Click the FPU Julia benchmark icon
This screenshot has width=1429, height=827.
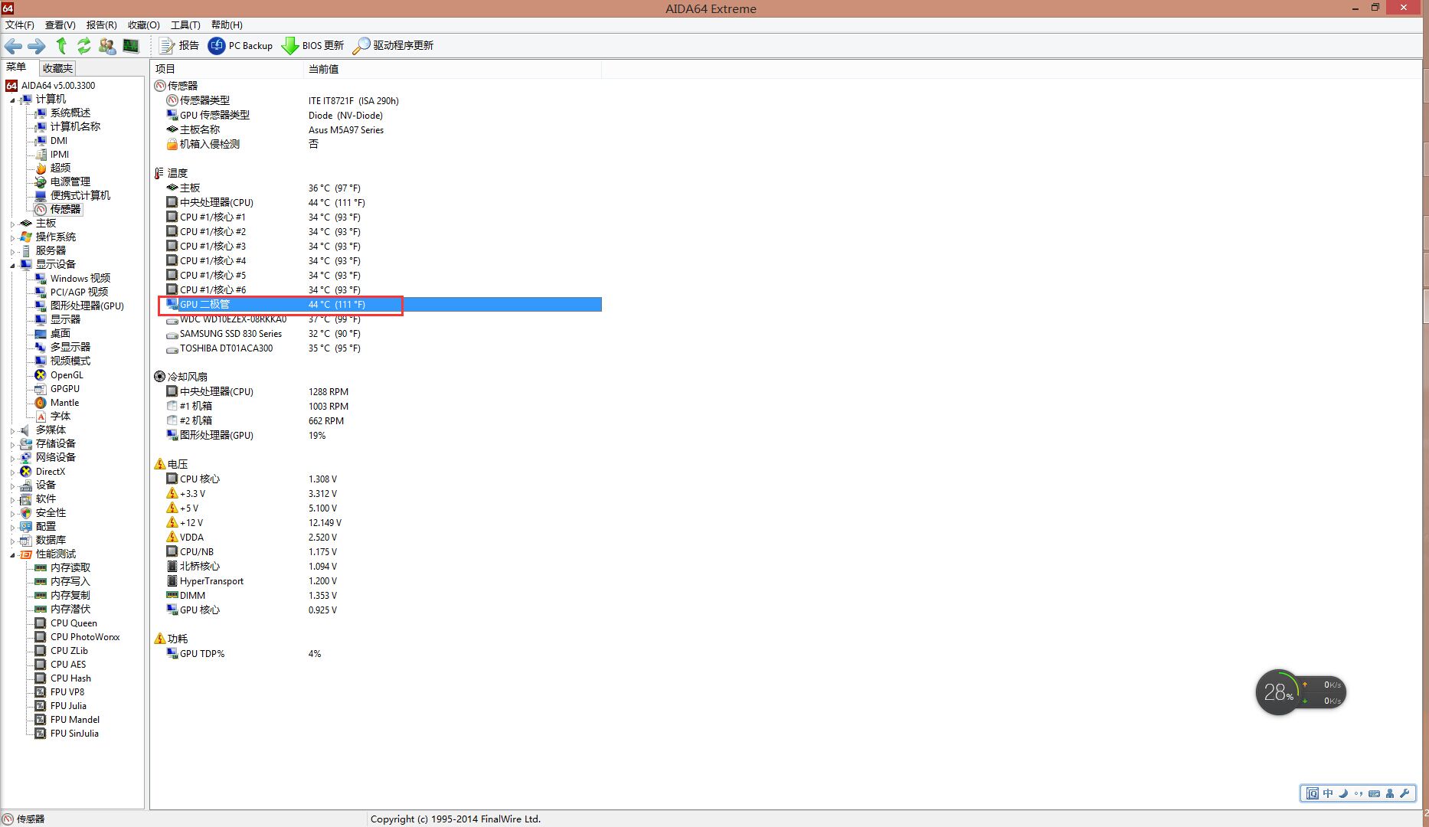tap(41, 706)
